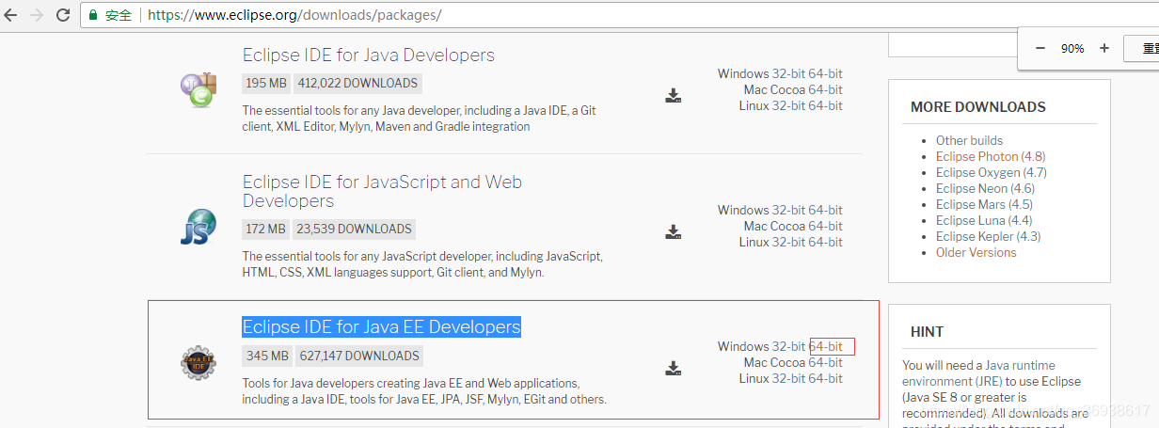
Task: Open the Other builds link
Action: click(970, 140)
